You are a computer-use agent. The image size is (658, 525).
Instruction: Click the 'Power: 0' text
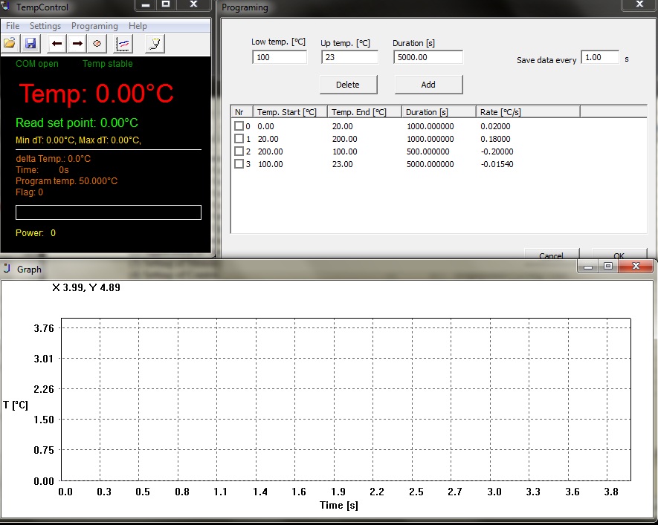pyautogui.click(x=36, y=233)
